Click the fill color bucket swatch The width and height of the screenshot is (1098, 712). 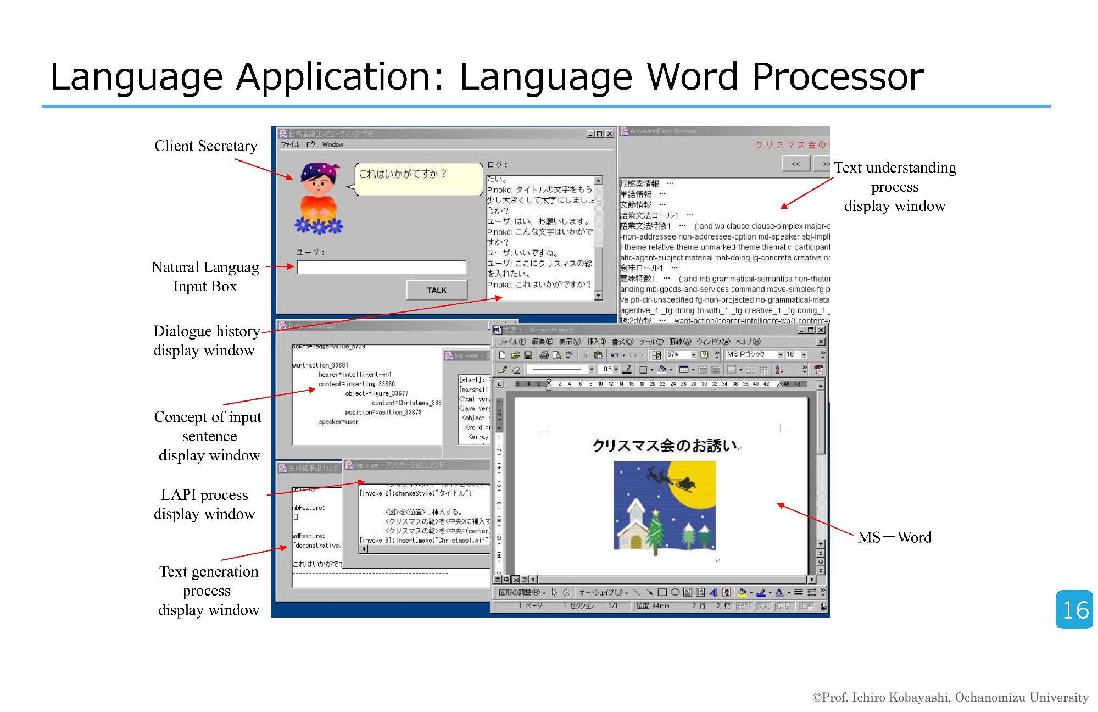pyautogui.click(x=742, y=592)
